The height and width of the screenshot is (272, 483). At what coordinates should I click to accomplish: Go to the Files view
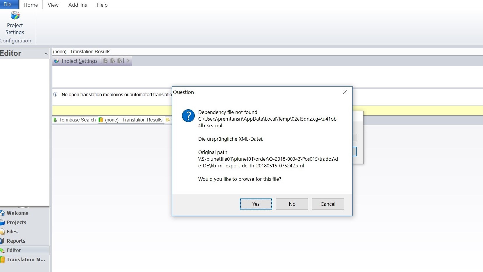click(x=12, y=232)
